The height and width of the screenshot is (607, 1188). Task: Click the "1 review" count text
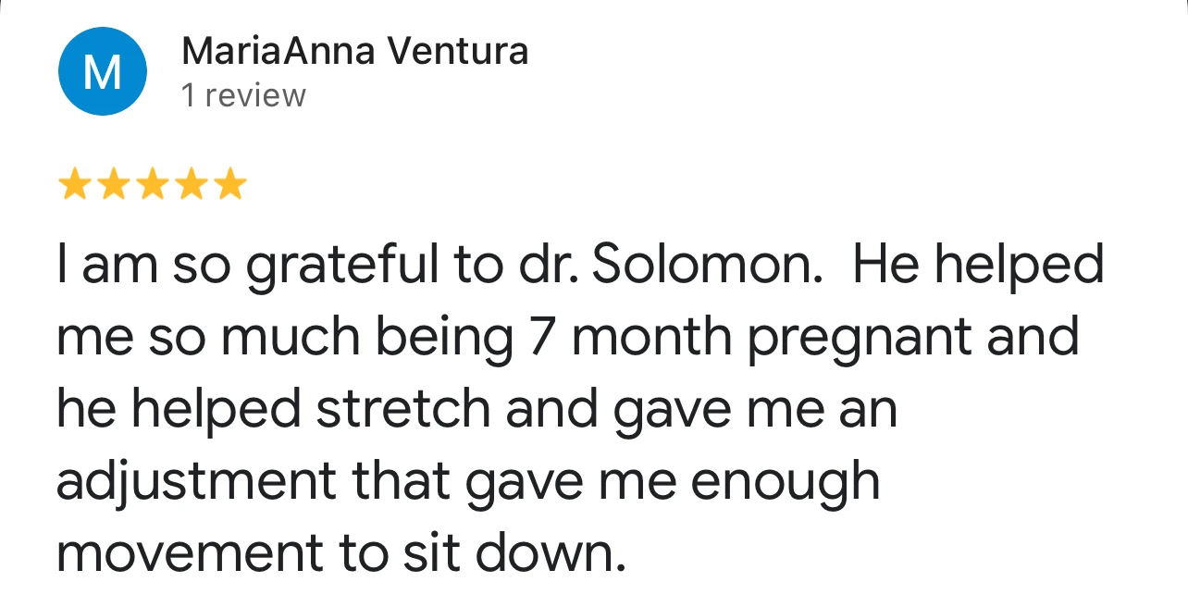click(243, 95)
